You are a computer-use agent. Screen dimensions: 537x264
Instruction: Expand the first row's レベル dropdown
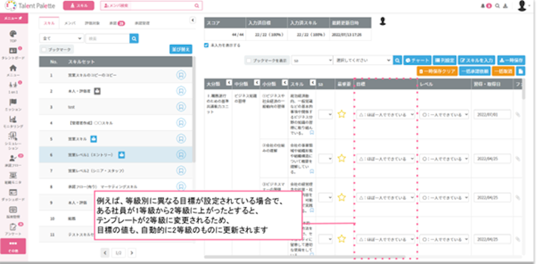444,114
